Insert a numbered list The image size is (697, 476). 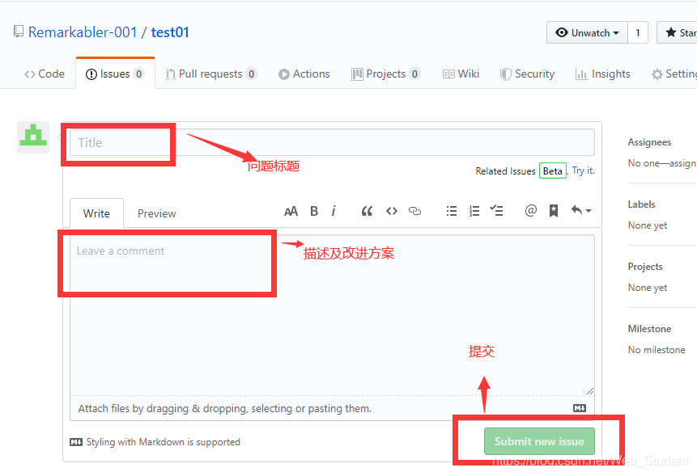pyautogui.click(x=474, y=211)
